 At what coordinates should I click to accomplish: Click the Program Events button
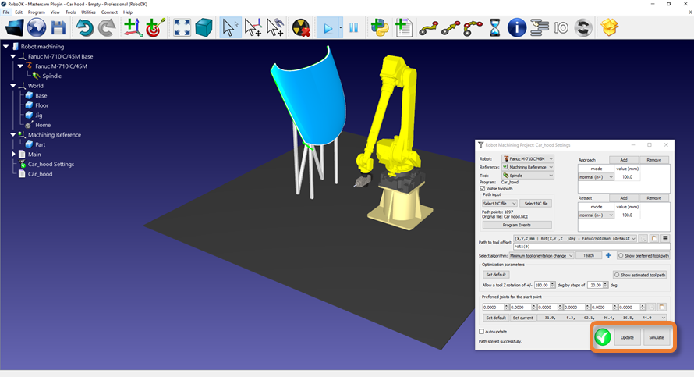(517, 225)
